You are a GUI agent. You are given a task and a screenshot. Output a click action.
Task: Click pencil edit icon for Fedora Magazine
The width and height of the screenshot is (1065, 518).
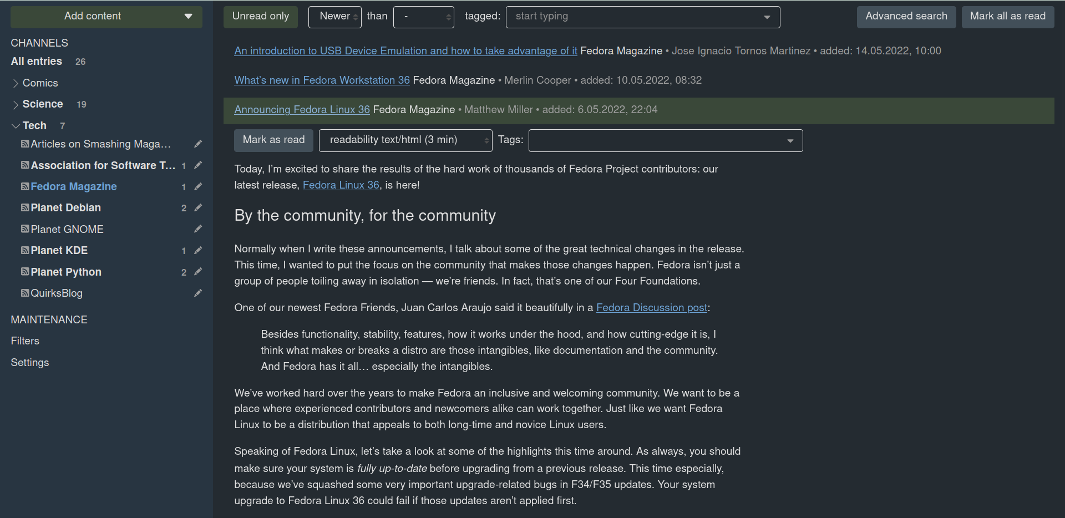click(x=198, y=187)
